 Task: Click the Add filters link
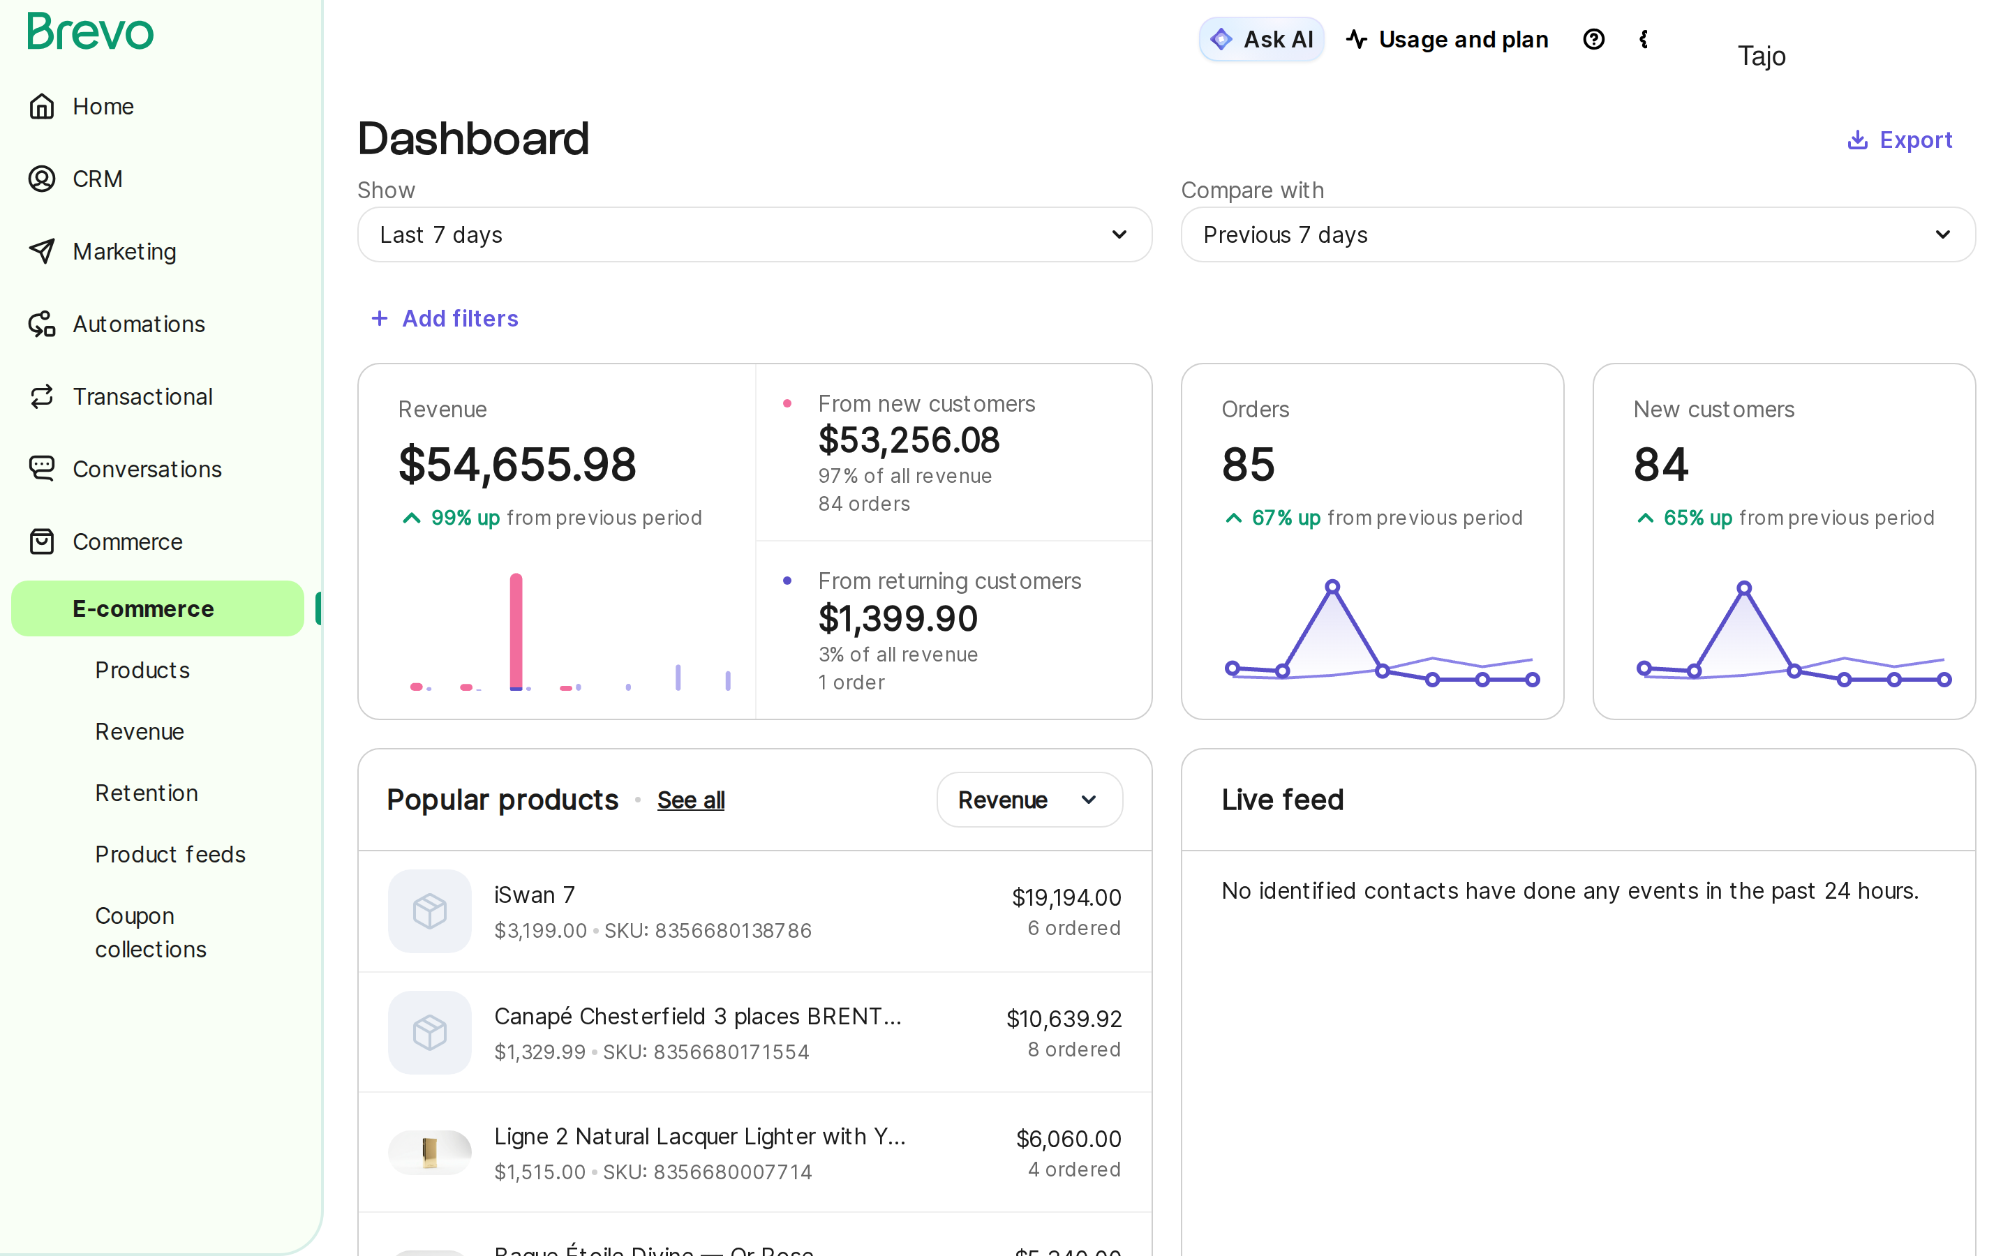[x=445, y=318]
